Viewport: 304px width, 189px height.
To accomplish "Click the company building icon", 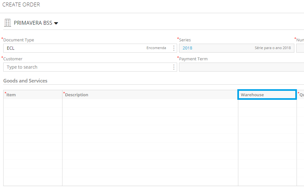I will [7, 23].
